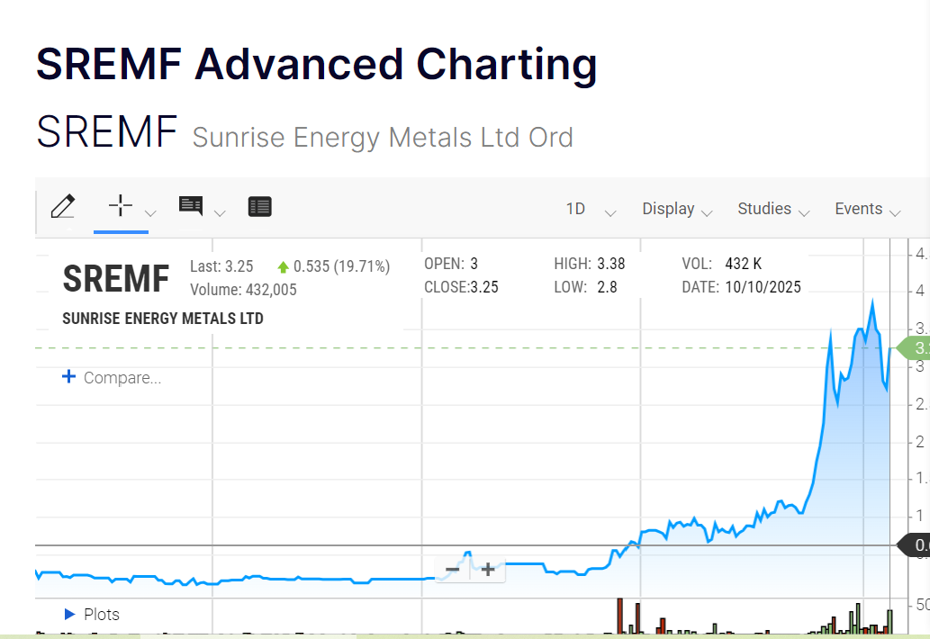The height and width of the screenshot is (639, 930).
Task: Zoom out with the minus button
Action: (x=453, y=569)
